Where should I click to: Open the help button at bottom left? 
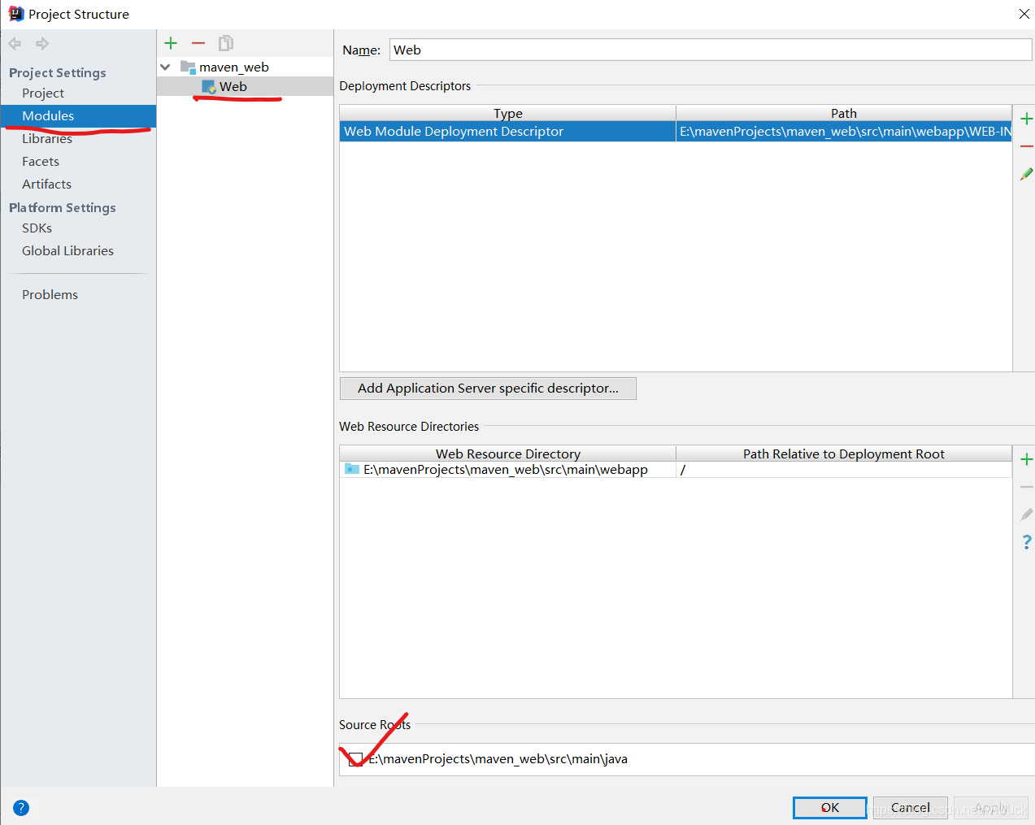21,808
